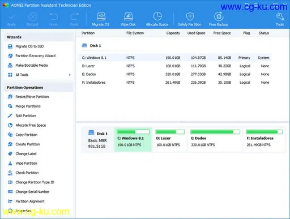The image size is (290, 219).
Task: Select Disk 1 Basic MBR disk label
Action: coord(97,140)
